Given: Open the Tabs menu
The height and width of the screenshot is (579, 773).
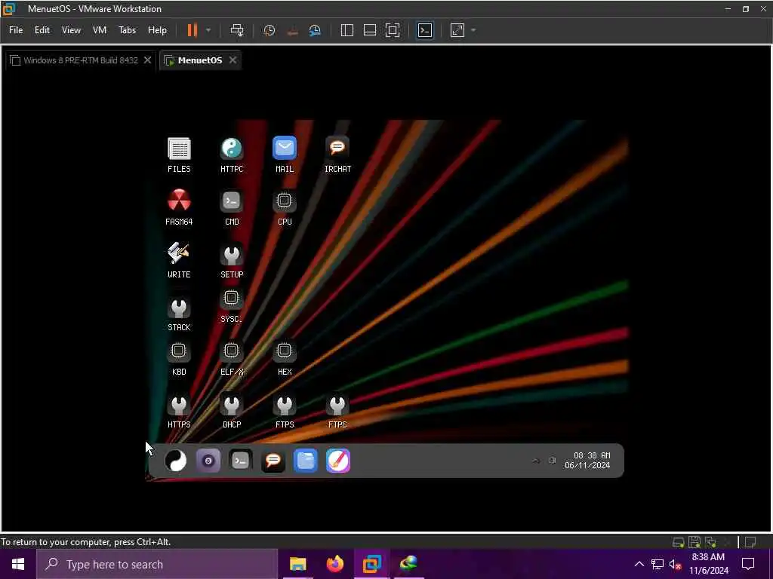Looking at the screenshot, I should click(127, 30).
